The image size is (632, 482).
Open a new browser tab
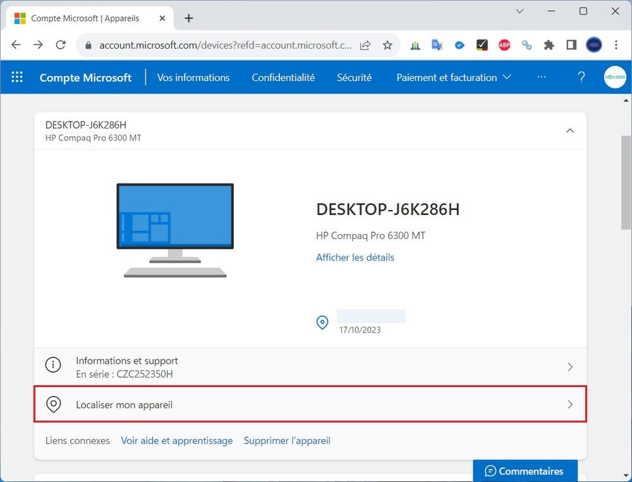click(x=188, y=18)
